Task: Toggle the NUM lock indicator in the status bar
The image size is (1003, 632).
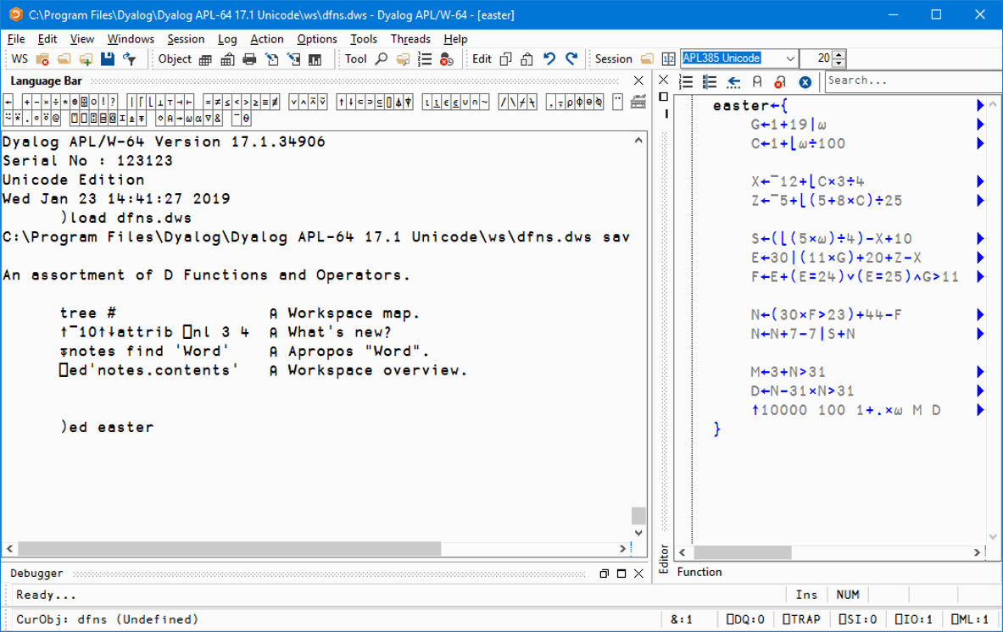Action: (x=848, y=594)
